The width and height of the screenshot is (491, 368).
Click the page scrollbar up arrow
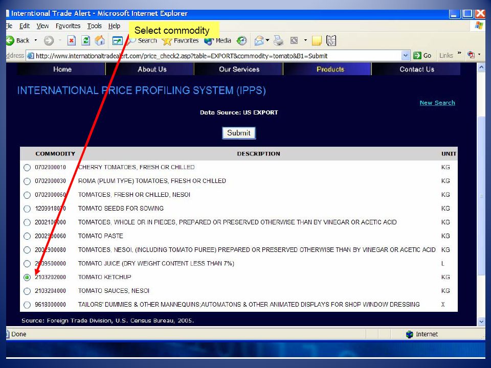pyautogui.click(x=481, y=67)
